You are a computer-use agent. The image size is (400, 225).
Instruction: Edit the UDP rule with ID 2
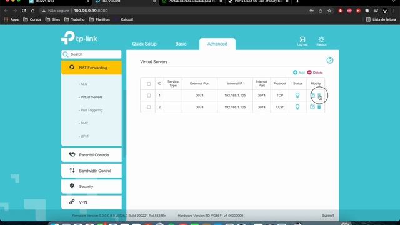pyautogui.click(x=312, y=107)
